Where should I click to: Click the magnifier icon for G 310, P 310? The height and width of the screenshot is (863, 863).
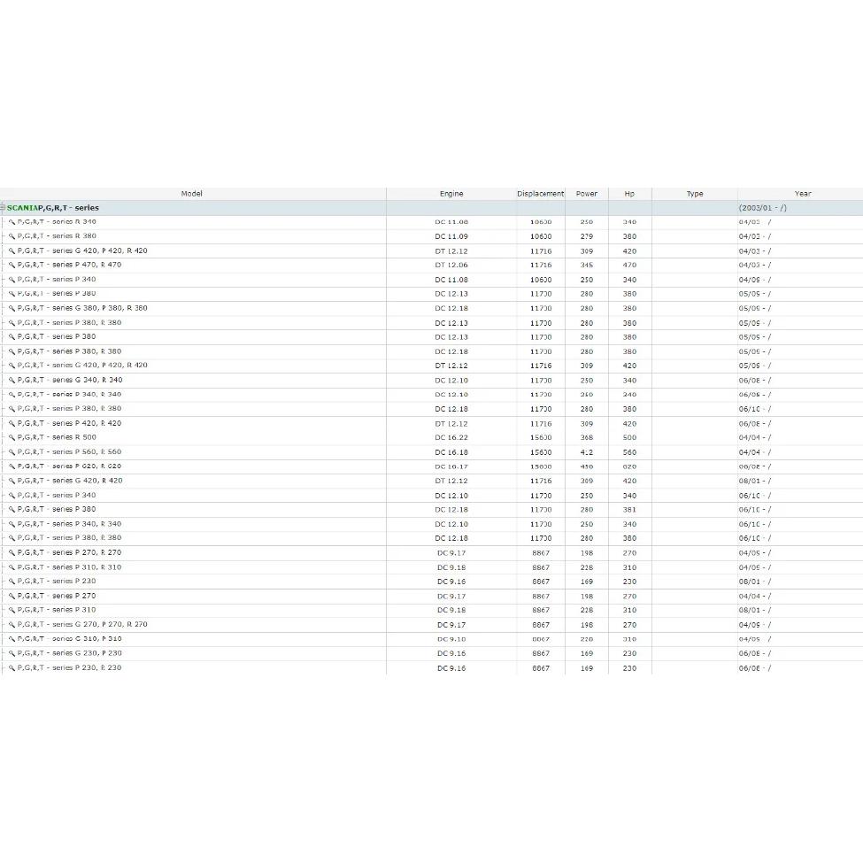click(12, 639)
